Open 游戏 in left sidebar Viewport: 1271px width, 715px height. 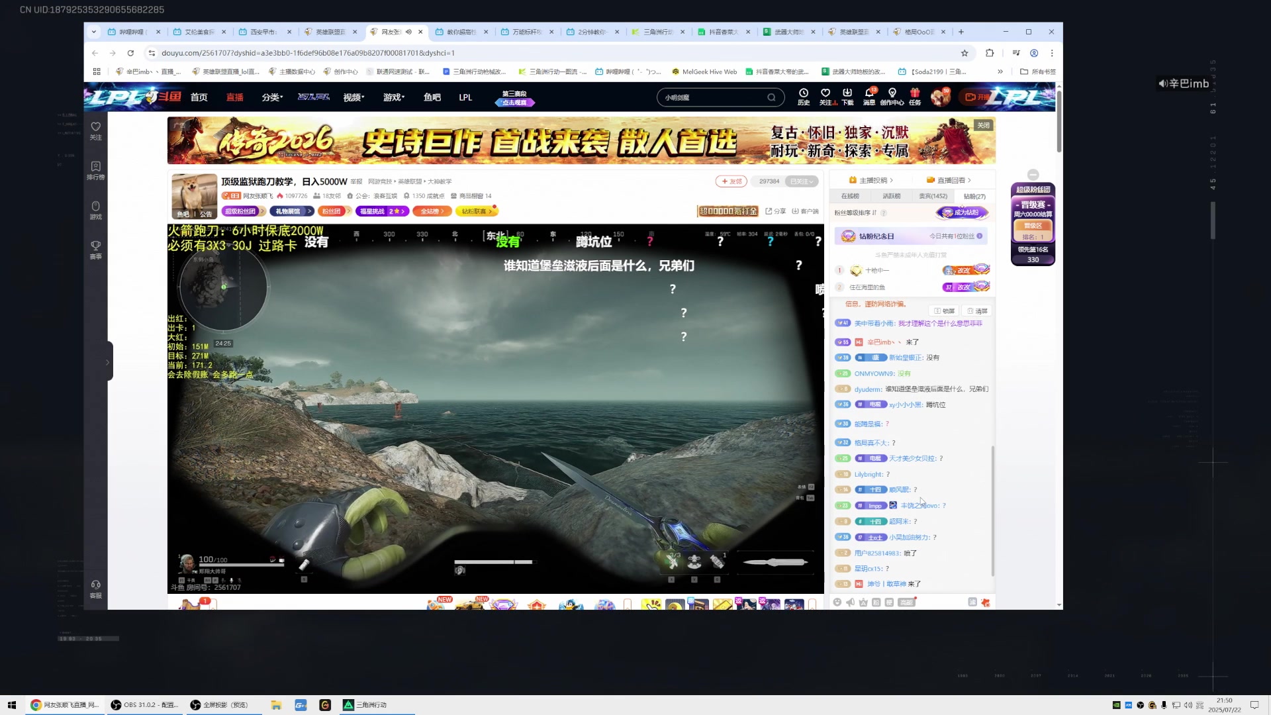pyautogui.click(x=96, y=210)
